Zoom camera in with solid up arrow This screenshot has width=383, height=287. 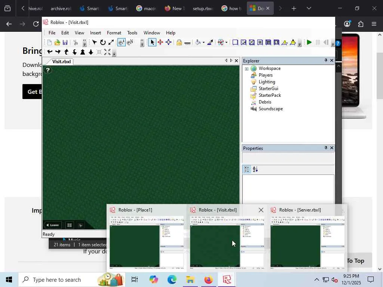point(83,52)
